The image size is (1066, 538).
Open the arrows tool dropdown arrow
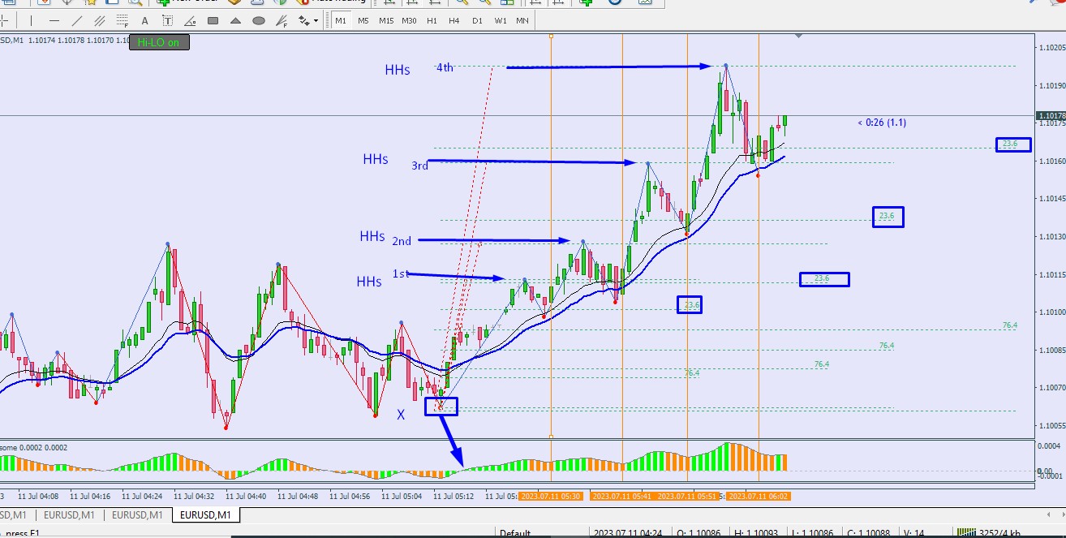point(315,20)
